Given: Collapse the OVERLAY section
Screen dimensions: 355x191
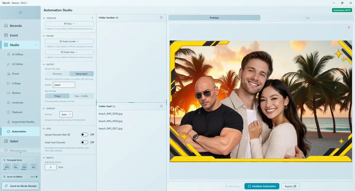Looking at the screenshot, I should [x=44, y=108].
